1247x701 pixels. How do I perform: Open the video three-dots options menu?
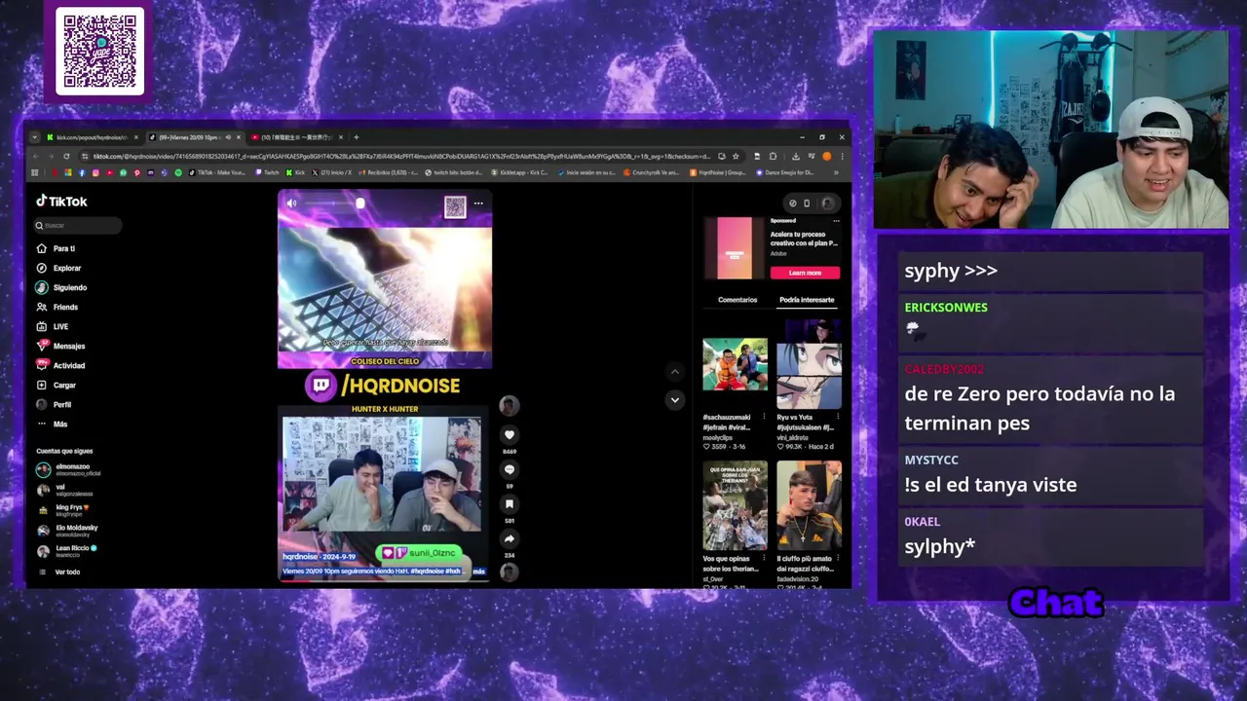(478, 203)
